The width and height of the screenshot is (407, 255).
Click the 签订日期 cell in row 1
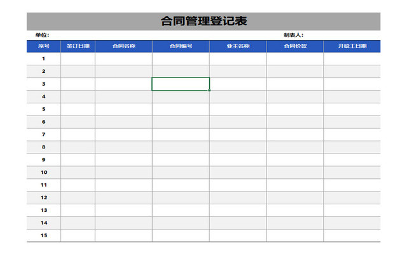tap(78, 59)
